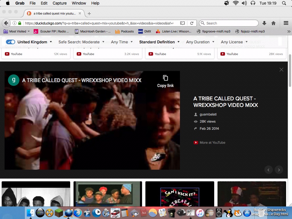
Task: Click the headphones menu bar icon
Action: [253, 3]
